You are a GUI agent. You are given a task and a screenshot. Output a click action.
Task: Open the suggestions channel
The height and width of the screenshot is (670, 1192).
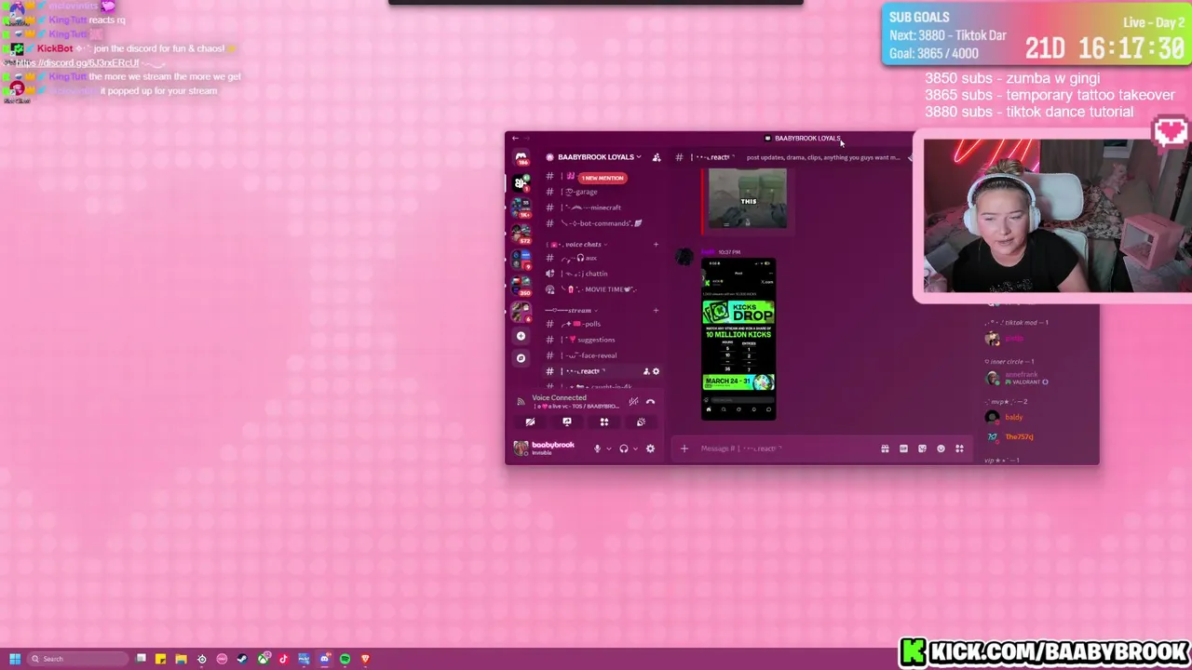601,340
